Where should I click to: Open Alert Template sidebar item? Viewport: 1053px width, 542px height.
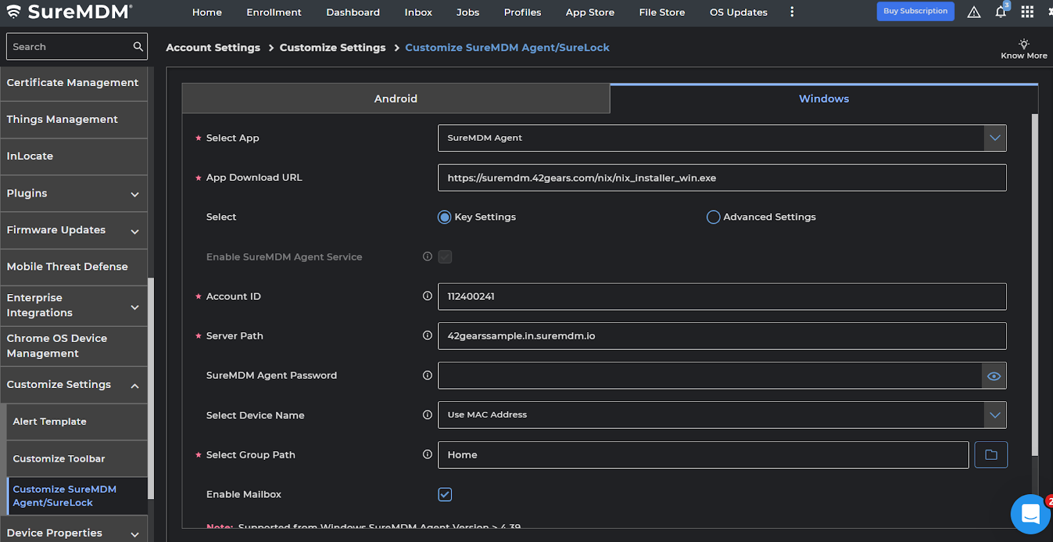click(76, 422)
